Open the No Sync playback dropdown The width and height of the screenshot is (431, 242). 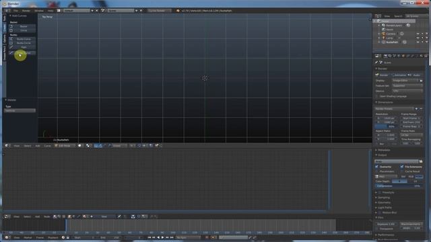188,237
